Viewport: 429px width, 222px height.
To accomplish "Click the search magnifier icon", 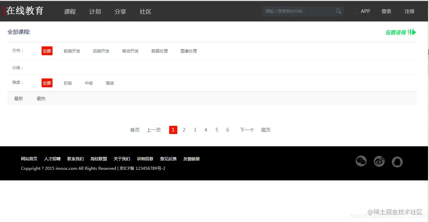I will (x=338, y=11).
